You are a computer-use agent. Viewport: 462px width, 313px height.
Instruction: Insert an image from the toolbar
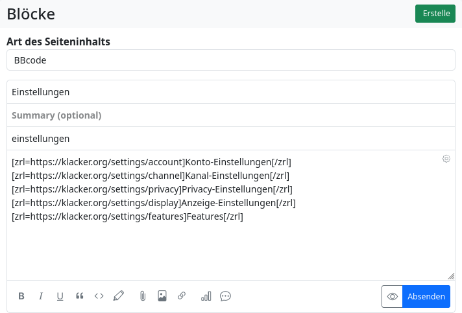coord(162,296)
